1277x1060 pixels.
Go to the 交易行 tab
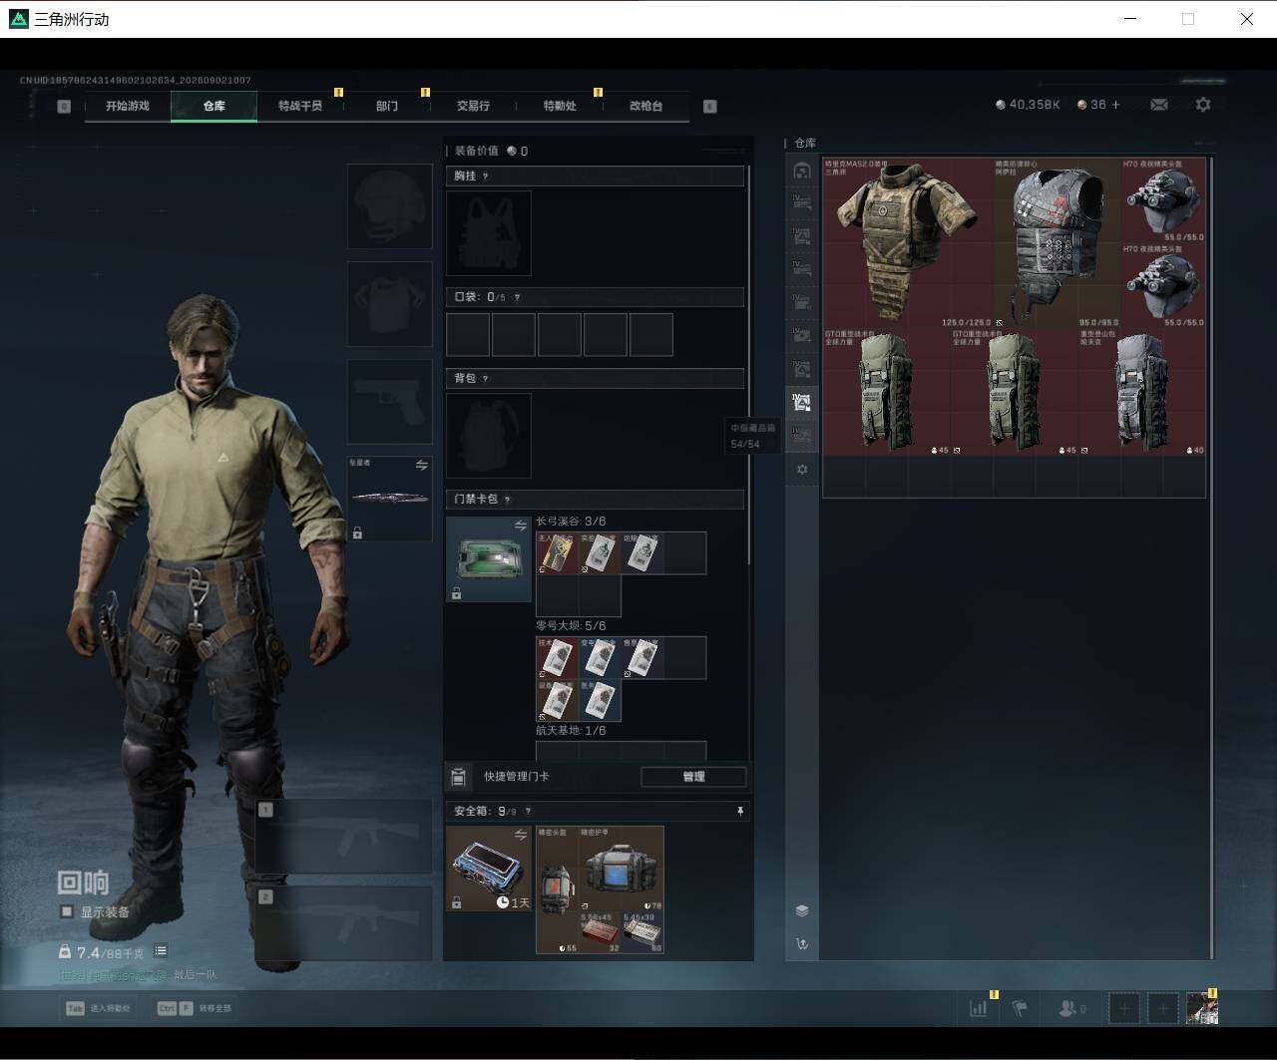pos(473,106)
